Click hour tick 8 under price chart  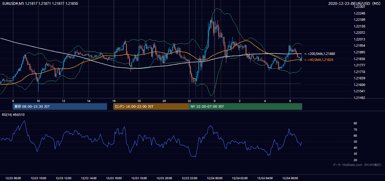point(13,101)
